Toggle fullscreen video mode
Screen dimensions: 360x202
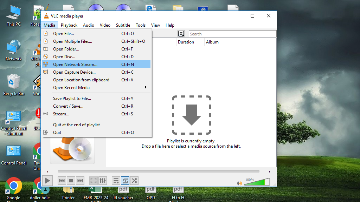pyautogui.click(x=94, y=181)
